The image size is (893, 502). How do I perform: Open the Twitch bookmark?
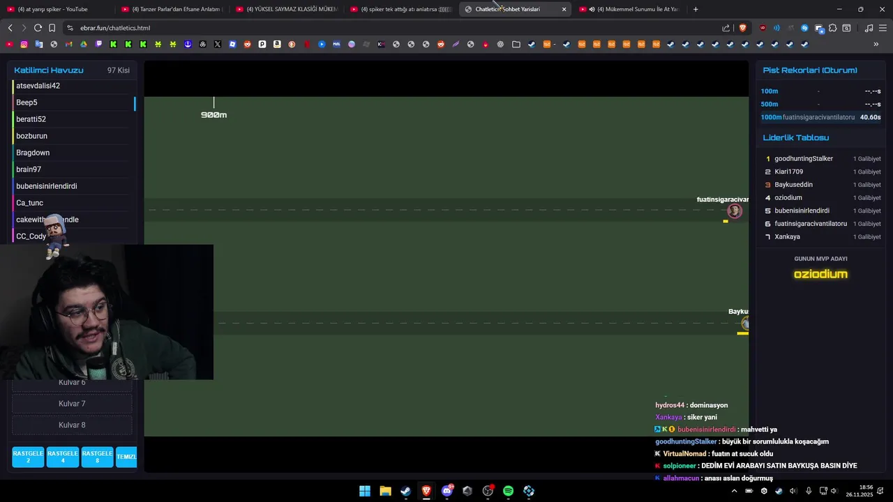[x=98, y=44]
